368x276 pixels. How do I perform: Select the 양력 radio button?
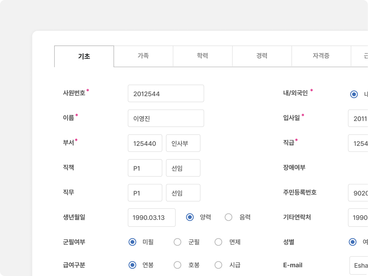pyautogui.click(x=190, y=217)
